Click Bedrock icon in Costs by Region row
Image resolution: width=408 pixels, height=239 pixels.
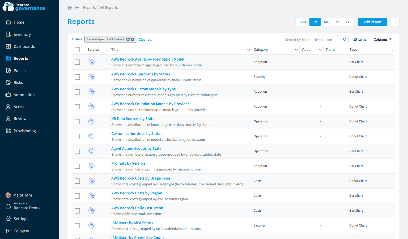coord(91,196)
